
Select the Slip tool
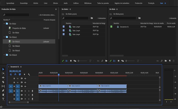(x=3, y=86)
